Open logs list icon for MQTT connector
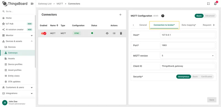 click(x=114, y=33)
